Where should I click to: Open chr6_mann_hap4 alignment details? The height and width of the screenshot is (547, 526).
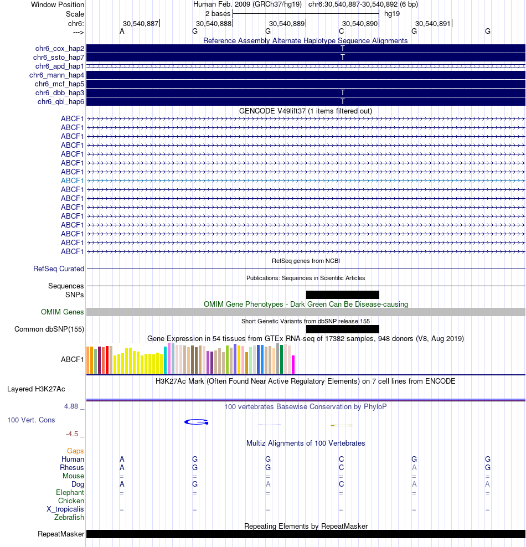[57, 75]
